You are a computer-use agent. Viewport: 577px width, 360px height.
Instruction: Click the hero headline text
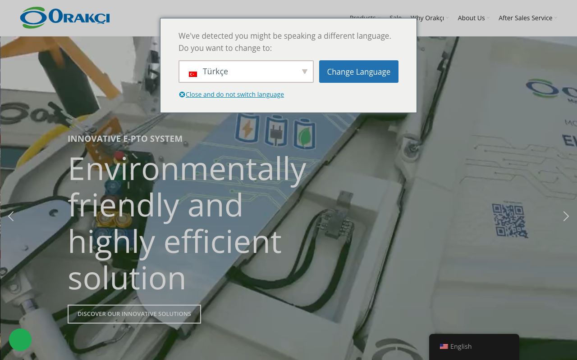point(187,223)
